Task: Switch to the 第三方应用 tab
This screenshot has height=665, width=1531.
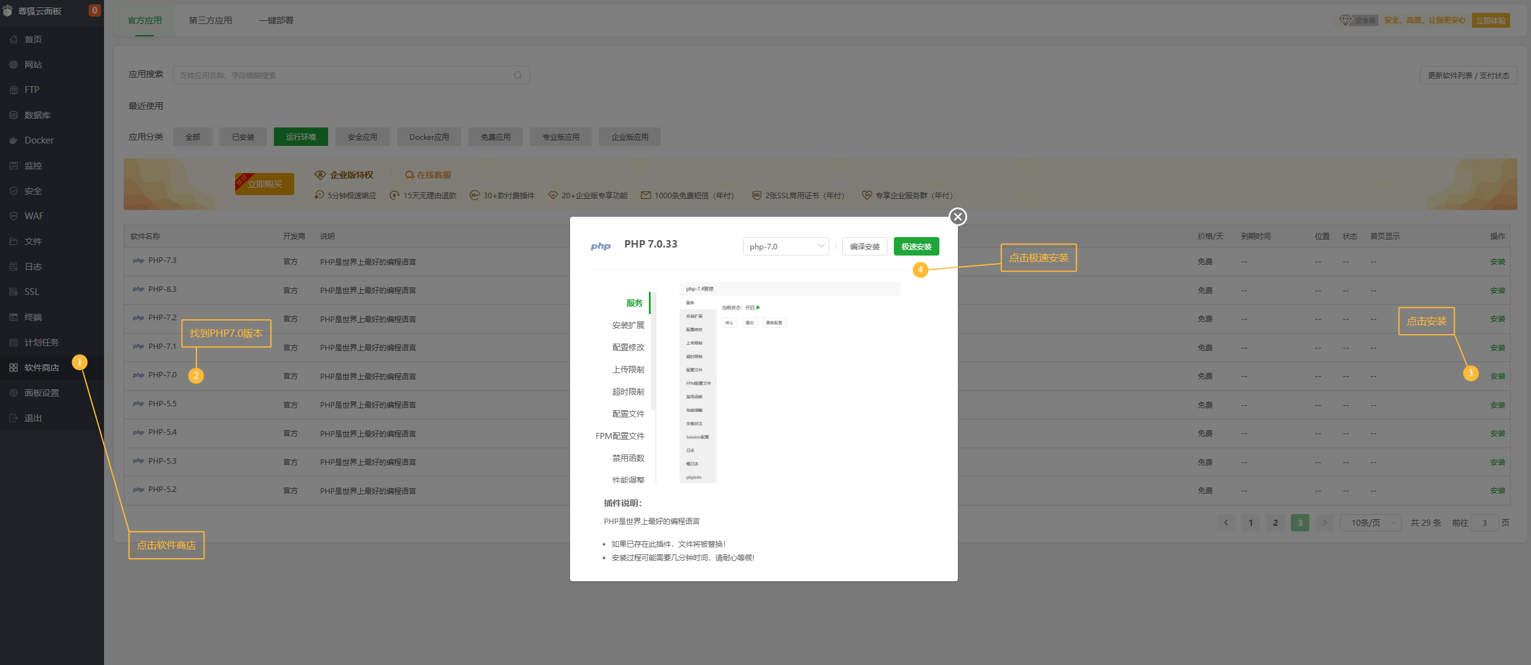Action: [x=211, y=20]
